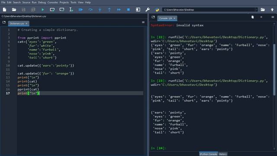277x156 pixels.
Task: Open the Debug menu
Action: click(x=42, y=2)
